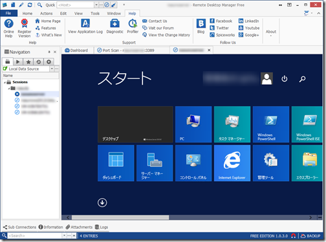The width and height of the screenshot is (326, 242).
Task: Close the Navigation panel
Action: point(55,52)
